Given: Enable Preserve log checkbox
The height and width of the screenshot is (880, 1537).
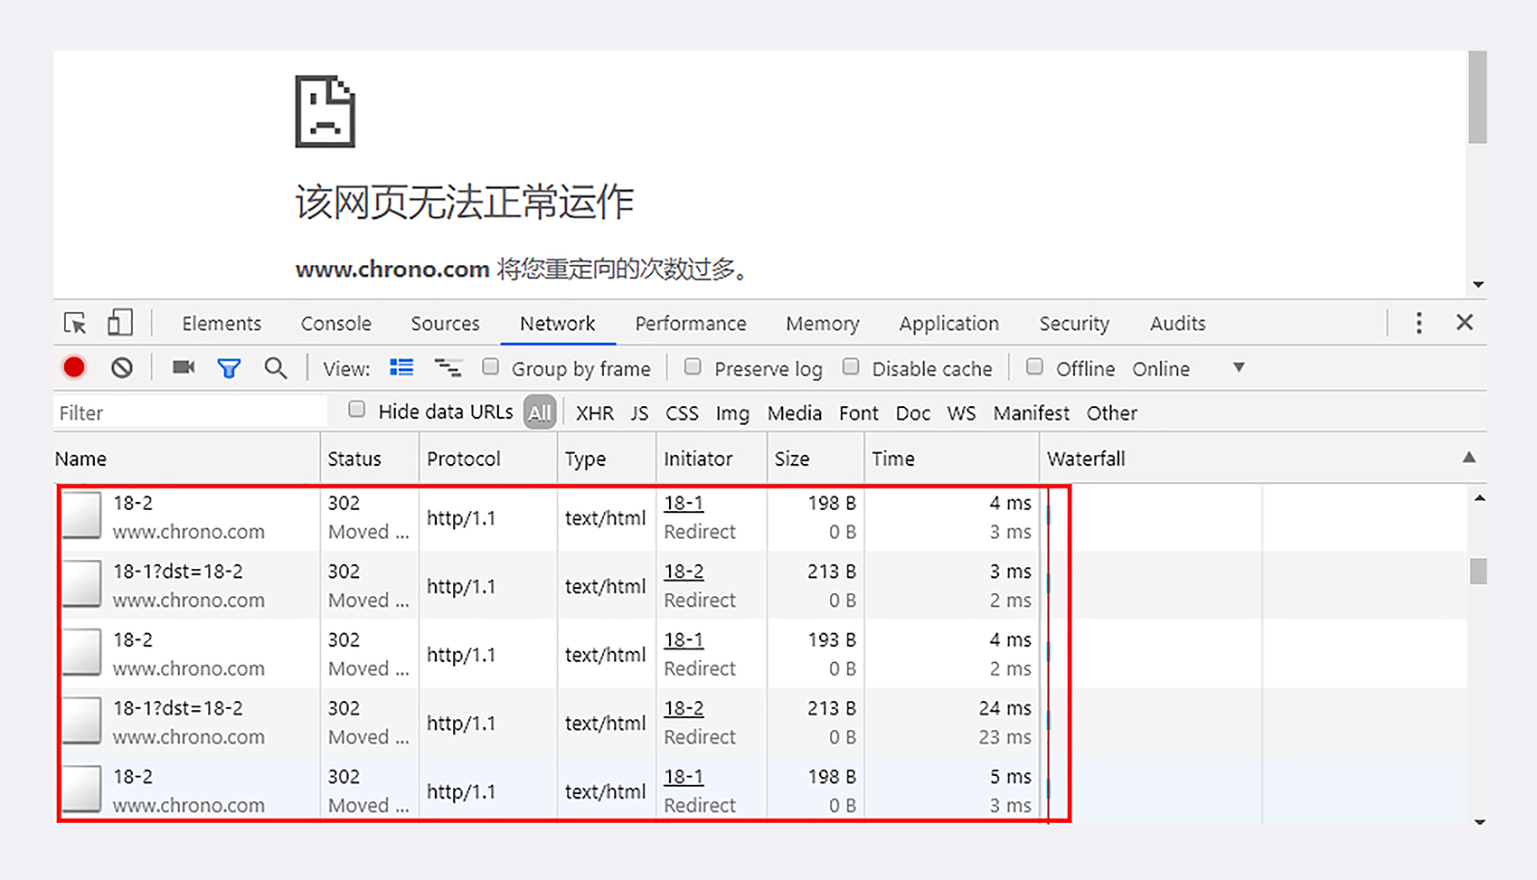Looking at the screenshot, I should click(x=693, y=367).
